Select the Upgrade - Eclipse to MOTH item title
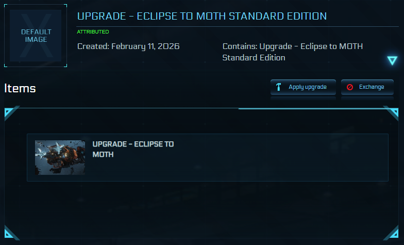The image size is (404, 245). click(132, 149)
